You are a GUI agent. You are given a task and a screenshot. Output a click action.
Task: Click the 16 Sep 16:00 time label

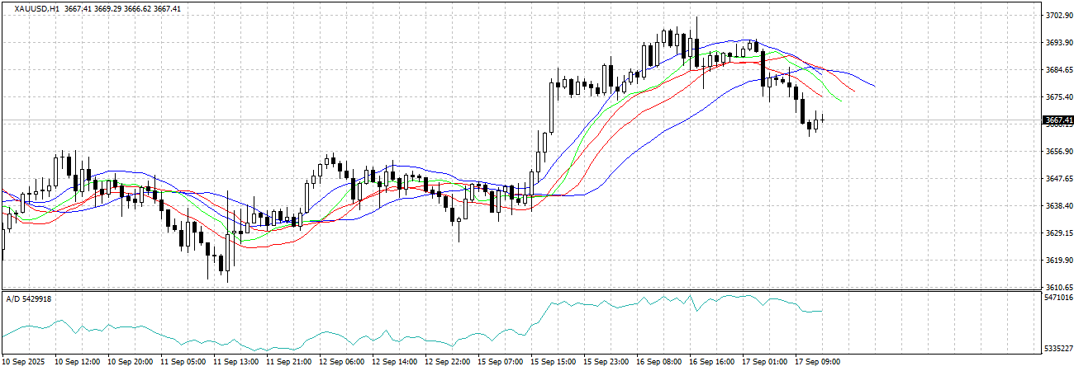coord(710,362)
